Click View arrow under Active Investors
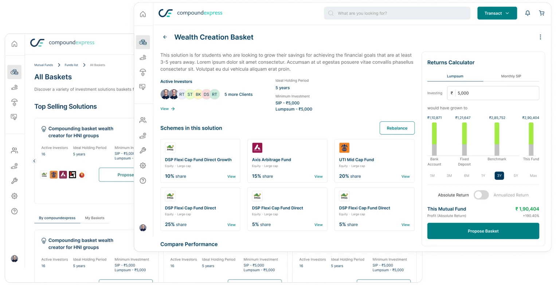The width and height of the screenshot is (556, 285). (x=168, y=109)
